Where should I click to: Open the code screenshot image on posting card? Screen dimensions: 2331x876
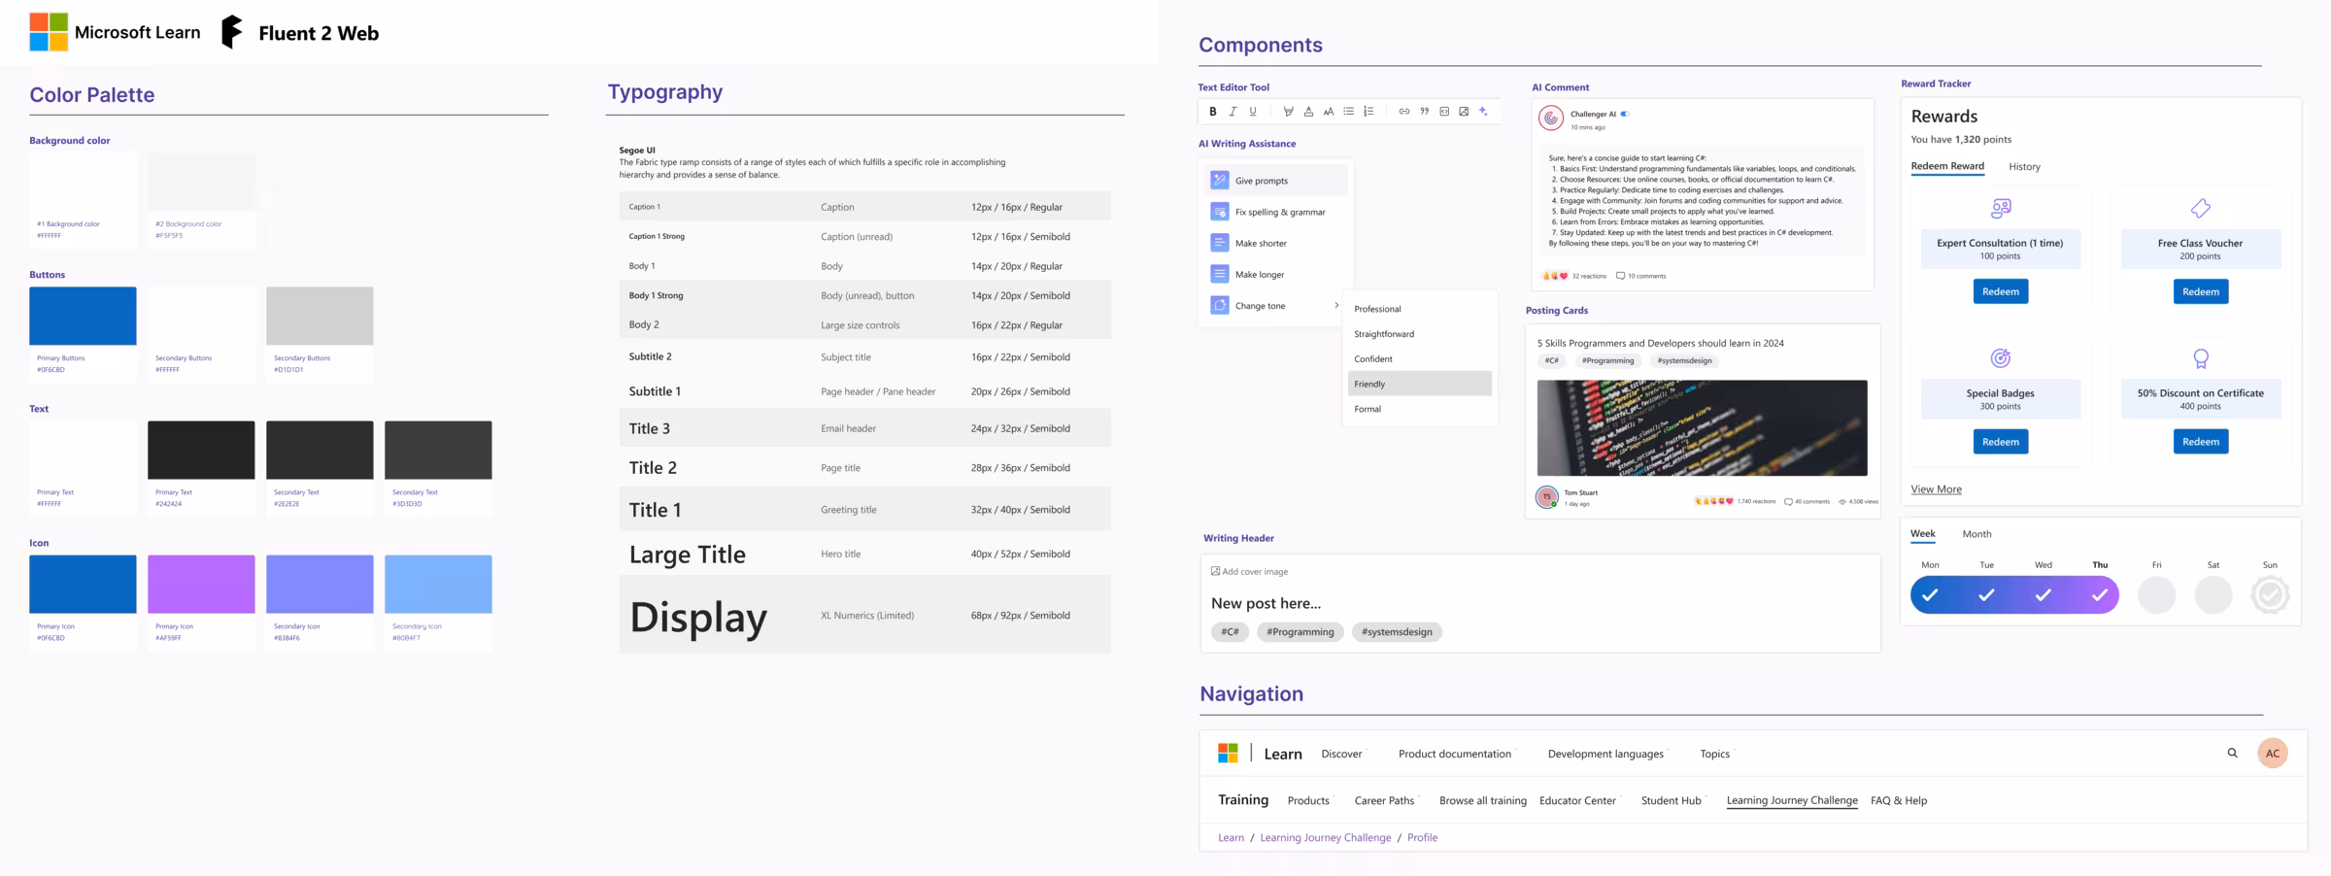tap(1702, 427)
